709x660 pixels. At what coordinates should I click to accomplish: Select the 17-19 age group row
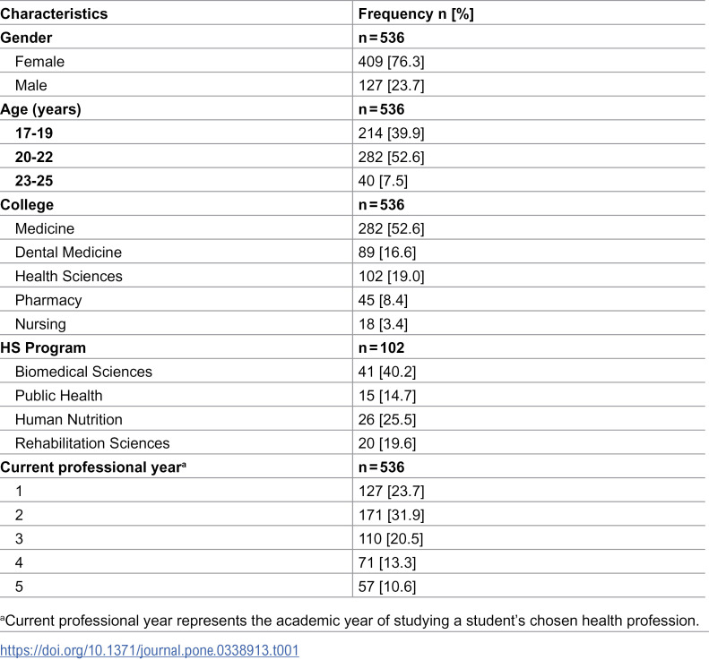pyautogui.click(x=352, y=133)
